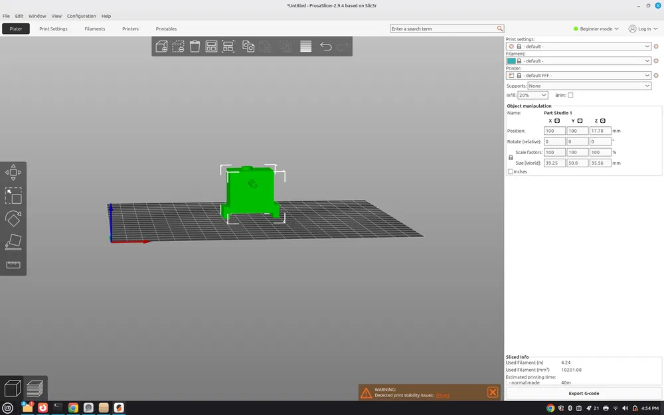Image resolution: width=664 pixels, height=415 pixels.
Task: Open the Printer preset dropdown
Action: click(578, 76)
